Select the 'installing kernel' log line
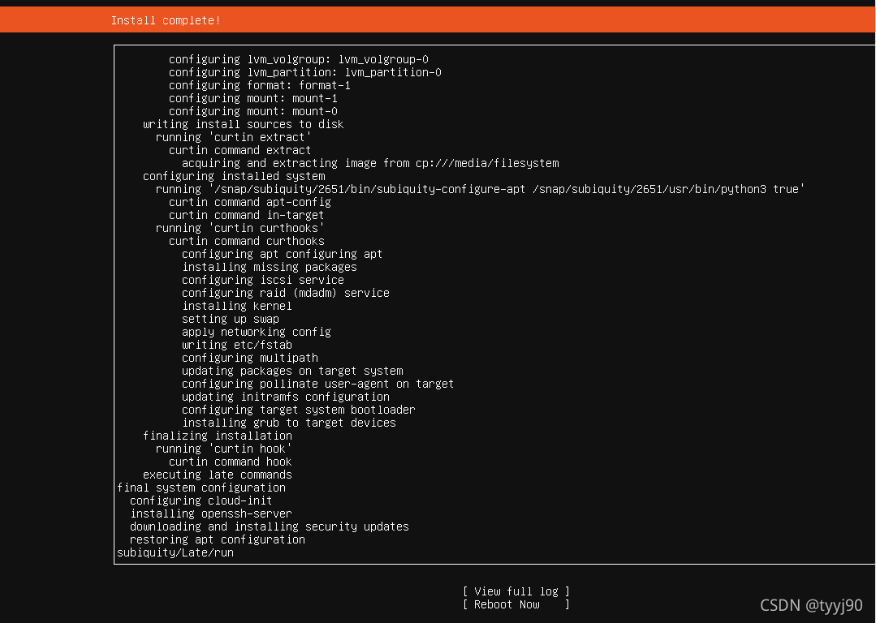The image size is (876, 623). click(237, 306)
